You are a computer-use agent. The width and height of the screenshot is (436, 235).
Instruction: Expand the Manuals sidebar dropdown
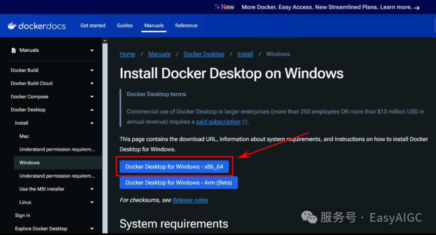(x=92, y=50)
